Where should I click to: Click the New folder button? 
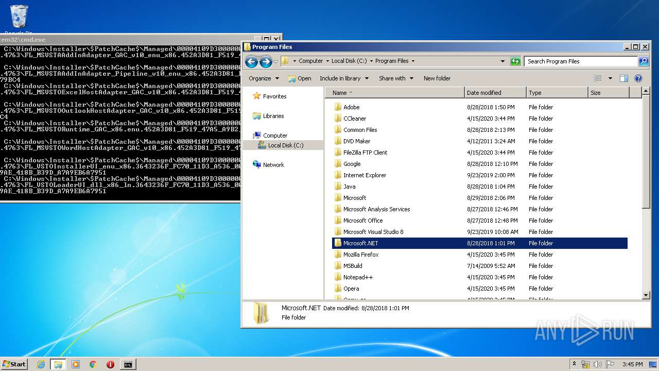click(437, 78)
